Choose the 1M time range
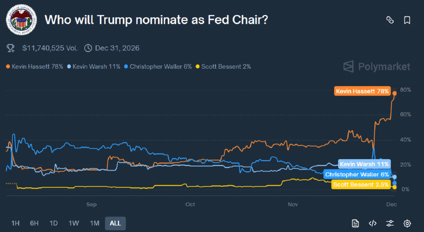 coord(94,223)
